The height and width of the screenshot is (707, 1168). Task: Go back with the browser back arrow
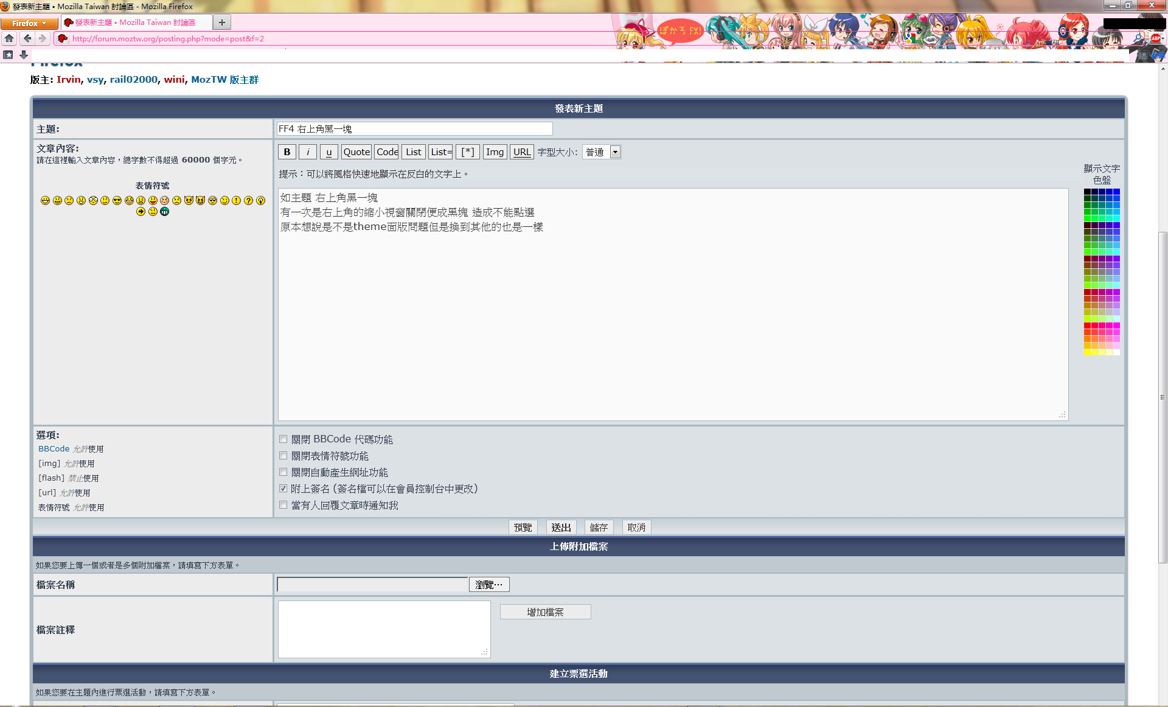click(x=27, y=38)
